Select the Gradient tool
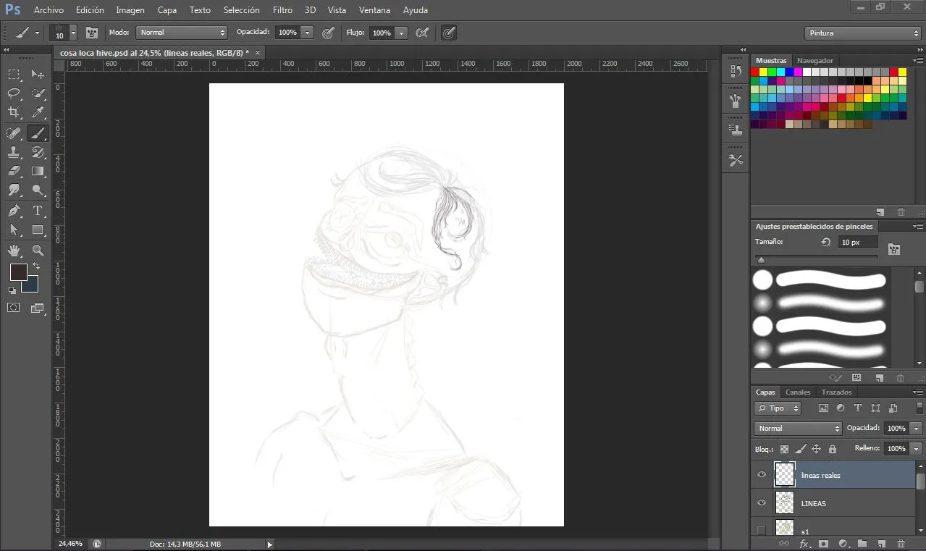Image resolution: width=926 pixels, height=551 pixels. (x=38, y=171)
